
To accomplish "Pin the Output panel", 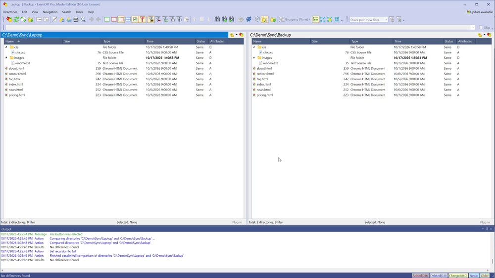I will pos(487,229).
